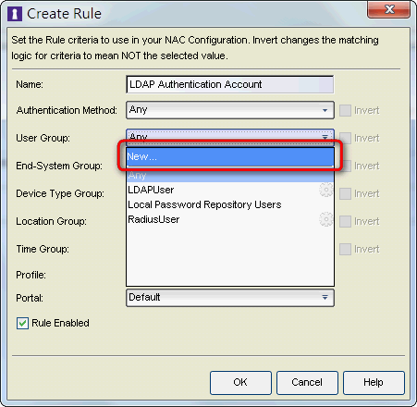Check Invert next to User Group
Image resolution: width=417 pixels, height=407 pixels.
345,138
